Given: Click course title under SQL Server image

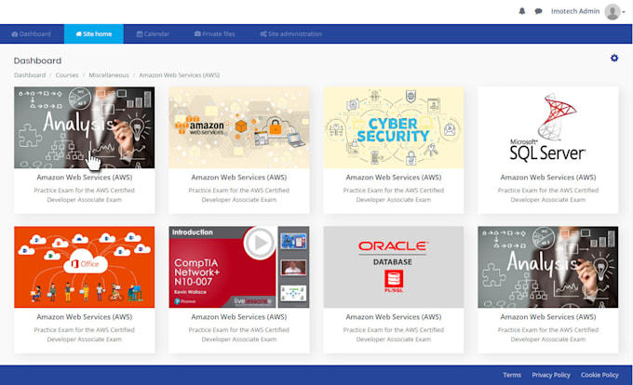Looking at the screenshot, I should [x=547, y=177].
